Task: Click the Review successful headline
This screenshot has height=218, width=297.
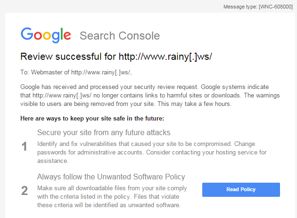Action: pos(116,57)
